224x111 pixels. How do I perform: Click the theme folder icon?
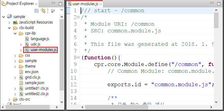point(21,66)
